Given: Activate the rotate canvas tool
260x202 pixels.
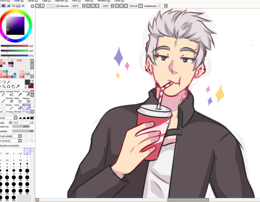Looking at the screenshot, I should click(x=8, y=87).
